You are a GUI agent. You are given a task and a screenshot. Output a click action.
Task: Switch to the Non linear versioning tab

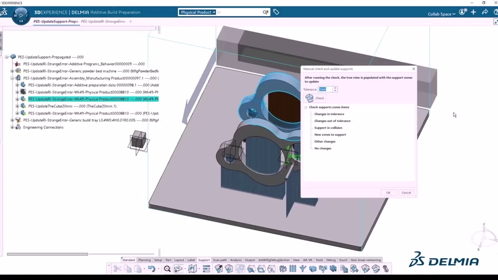[366, 260]
